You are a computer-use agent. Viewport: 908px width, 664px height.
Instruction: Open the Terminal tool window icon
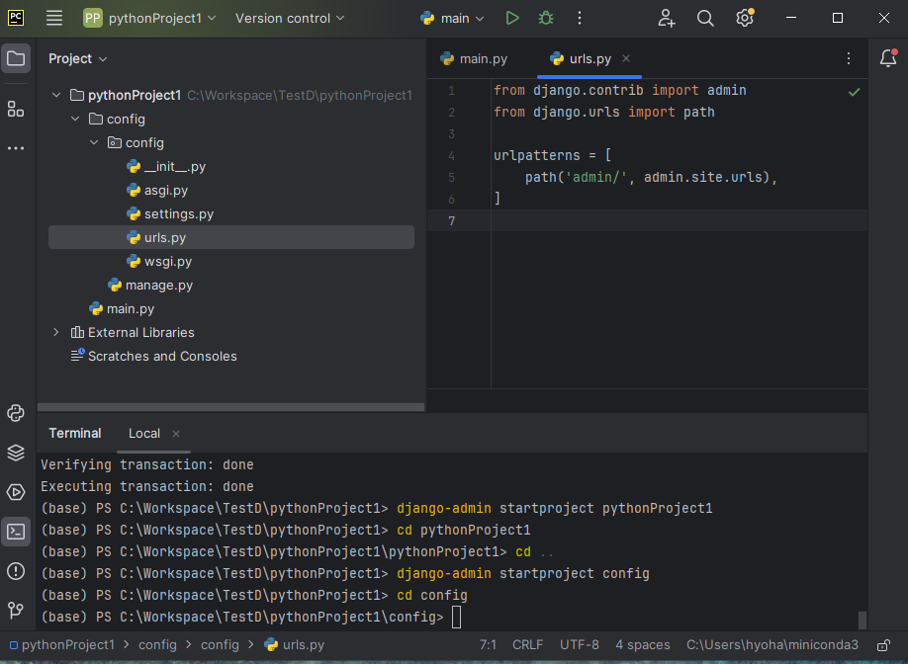click(15, 532)
